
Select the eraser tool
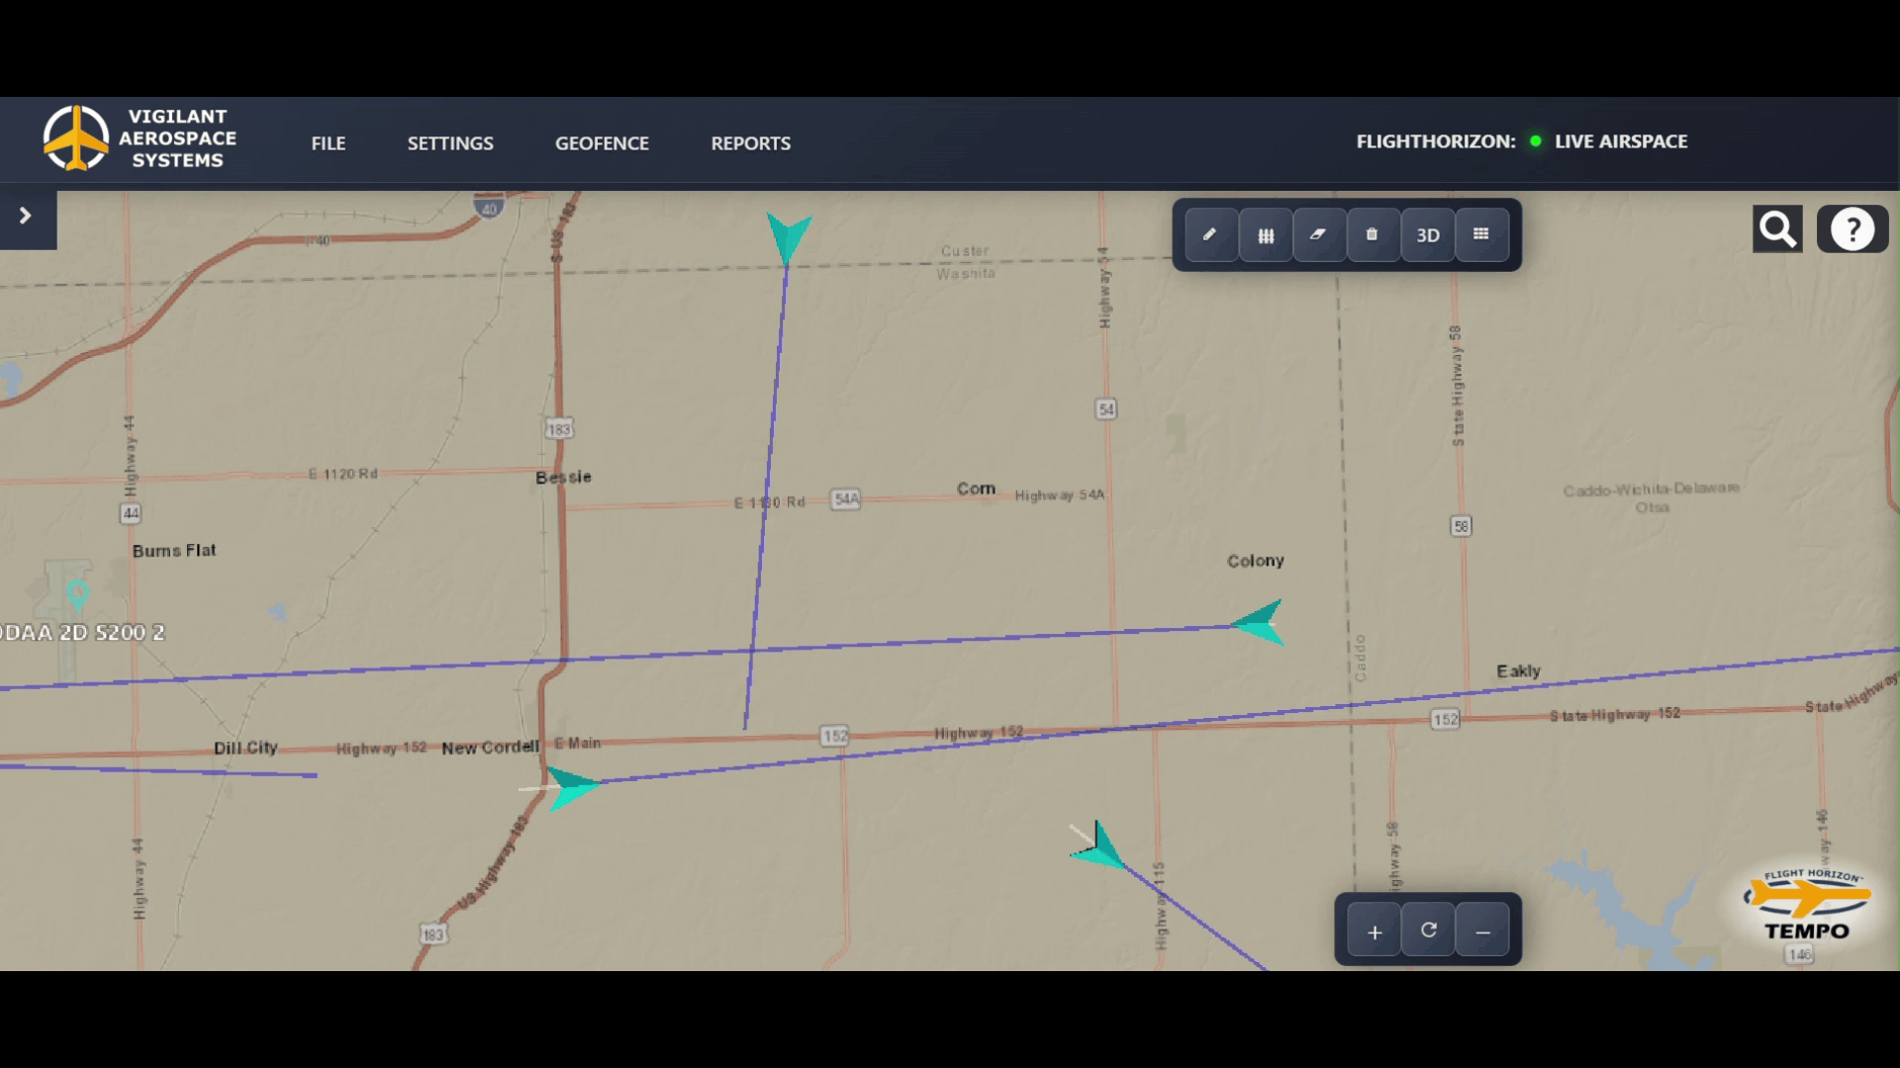click(x=1318, y=235)
